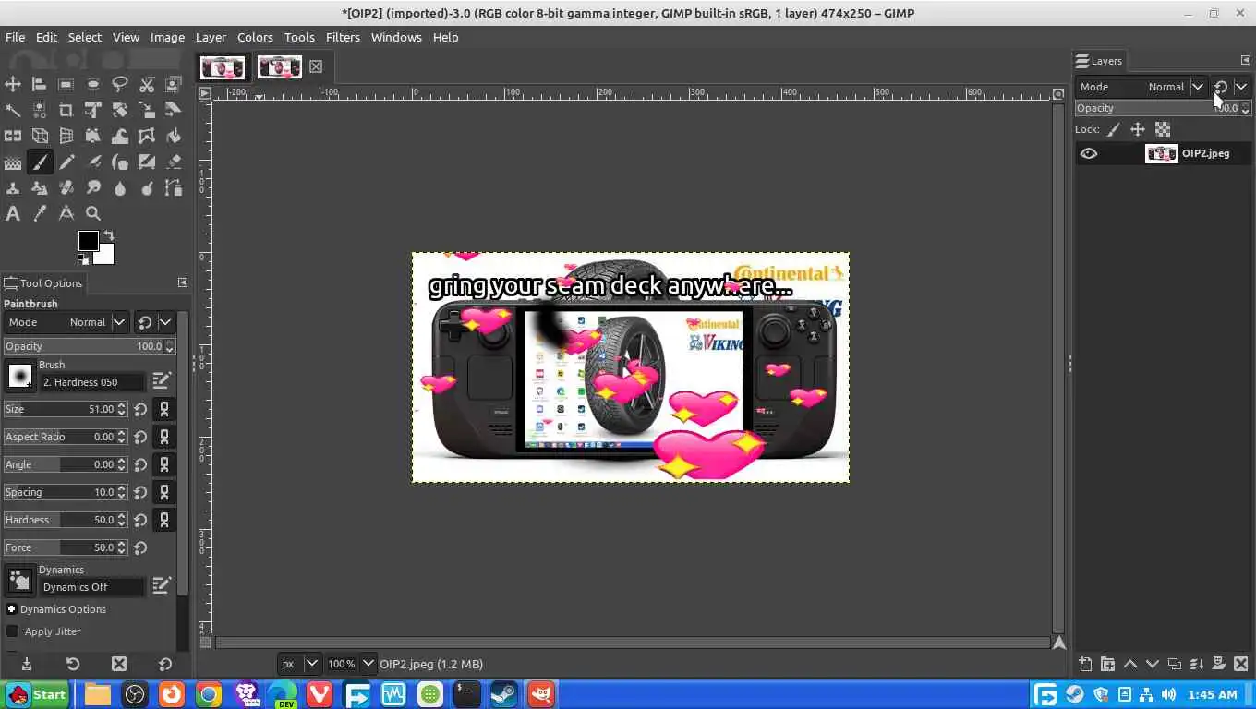
Task: Select the Gradient tool
Action: pyautogui.click(x=13, y=162)
